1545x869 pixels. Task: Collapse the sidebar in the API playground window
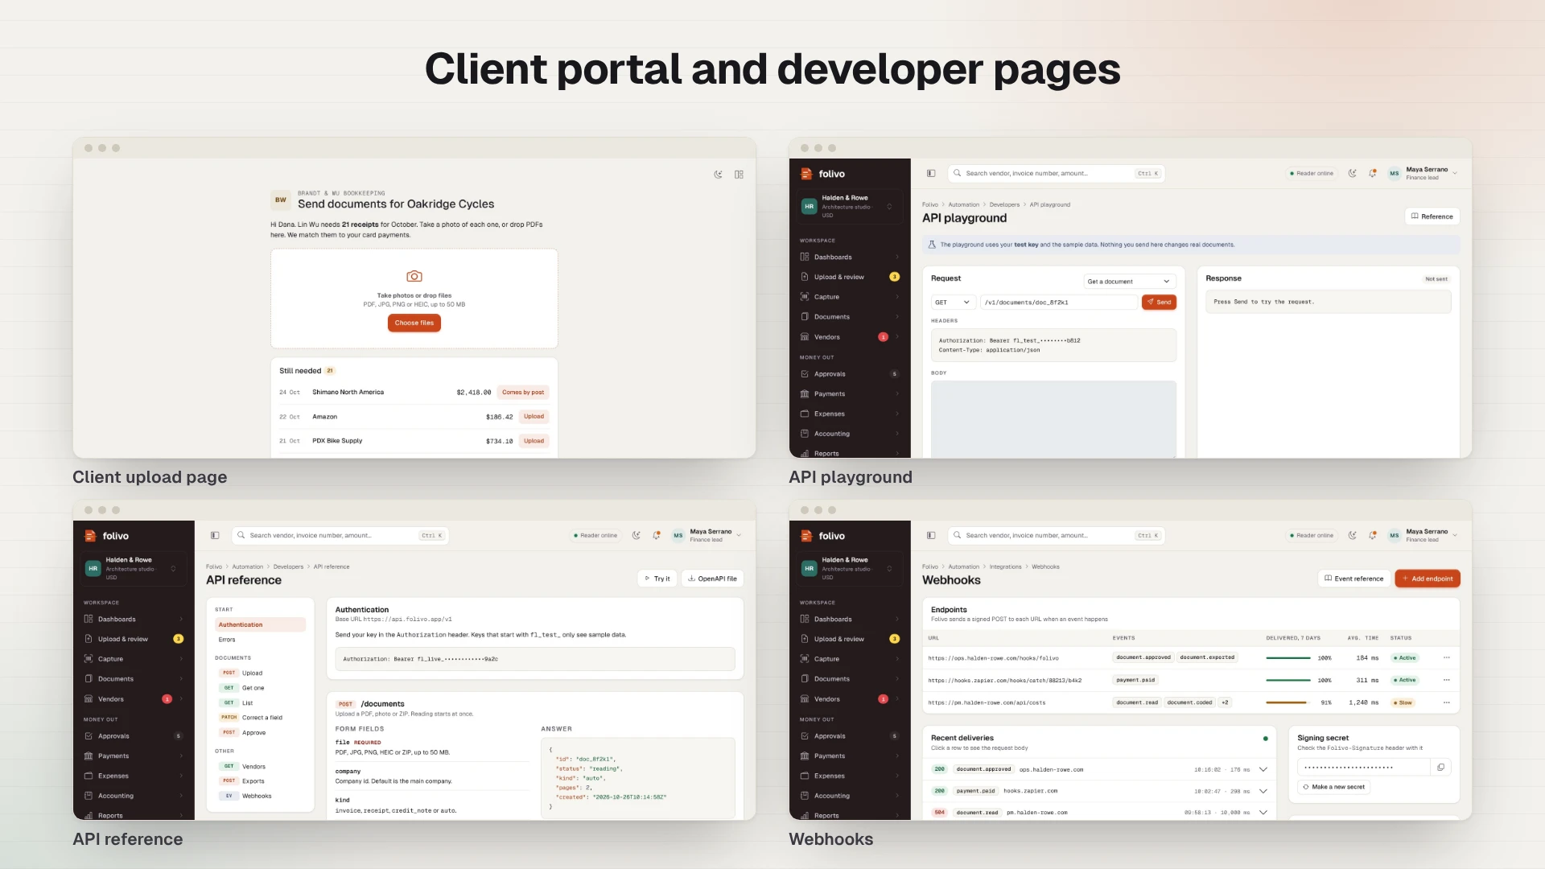(x=931, y=173)
